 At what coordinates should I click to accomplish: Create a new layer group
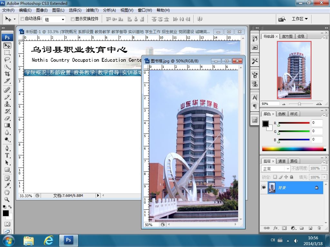click(x=302, y=228)
